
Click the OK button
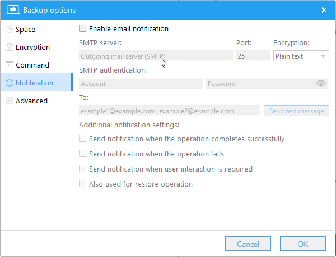pos(302,244)
